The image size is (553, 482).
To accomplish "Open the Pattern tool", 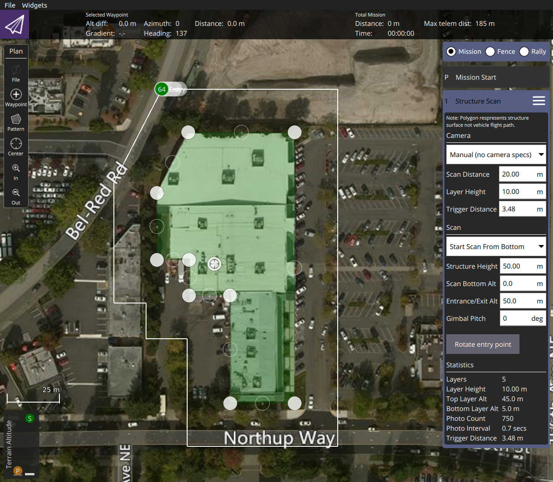I will click(x=16, y=122).
